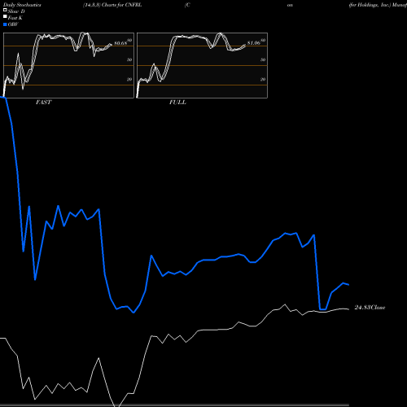Image resolution: width=407 pixels, height=407 pixels.
Task: Click the 20 level label in the FULL chart
Action: click(x=263, y=79)
